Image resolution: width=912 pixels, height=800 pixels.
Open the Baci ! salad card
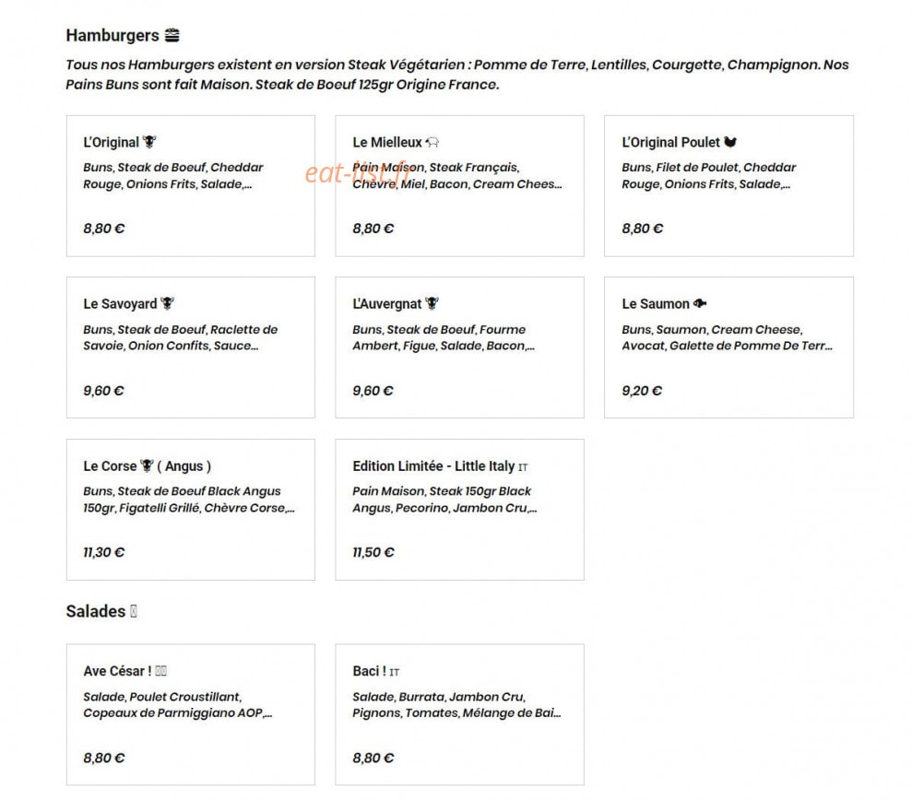tap(459, 714)
